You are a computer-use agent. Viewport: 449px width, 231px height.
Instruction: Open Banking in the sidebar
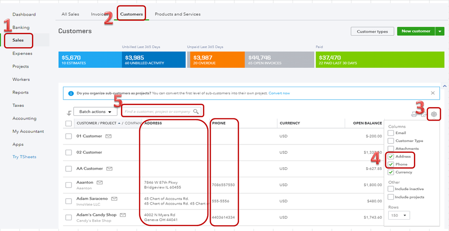21,27
